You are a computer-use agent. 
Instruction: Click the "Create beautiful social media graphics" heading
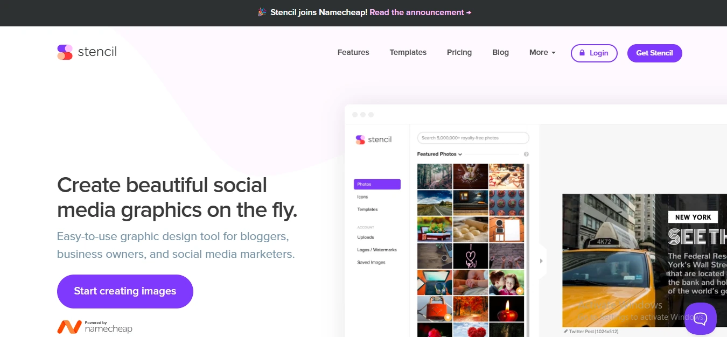click(177, 198)
